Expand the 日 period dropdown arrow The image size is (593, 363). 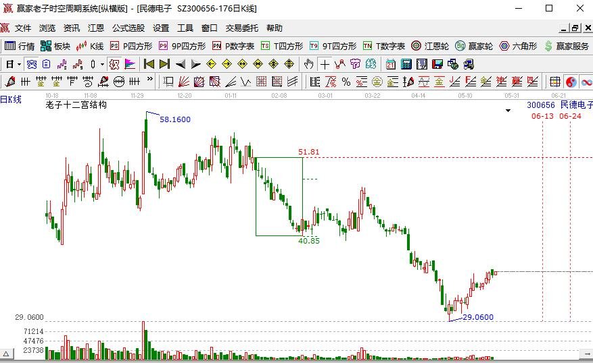[20, 65]
